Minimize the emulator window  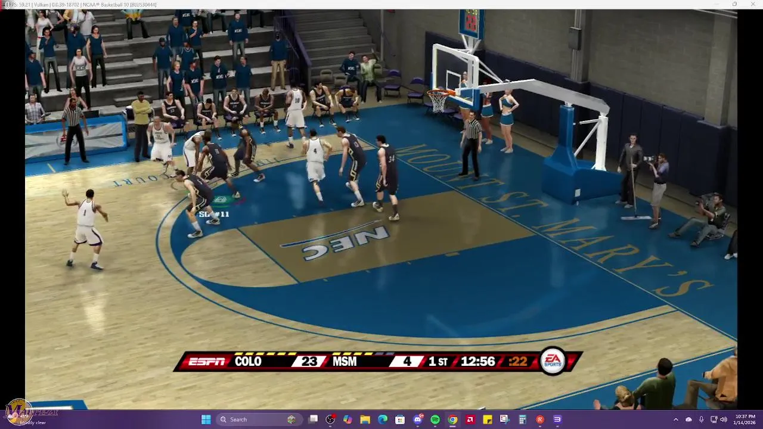718,4
